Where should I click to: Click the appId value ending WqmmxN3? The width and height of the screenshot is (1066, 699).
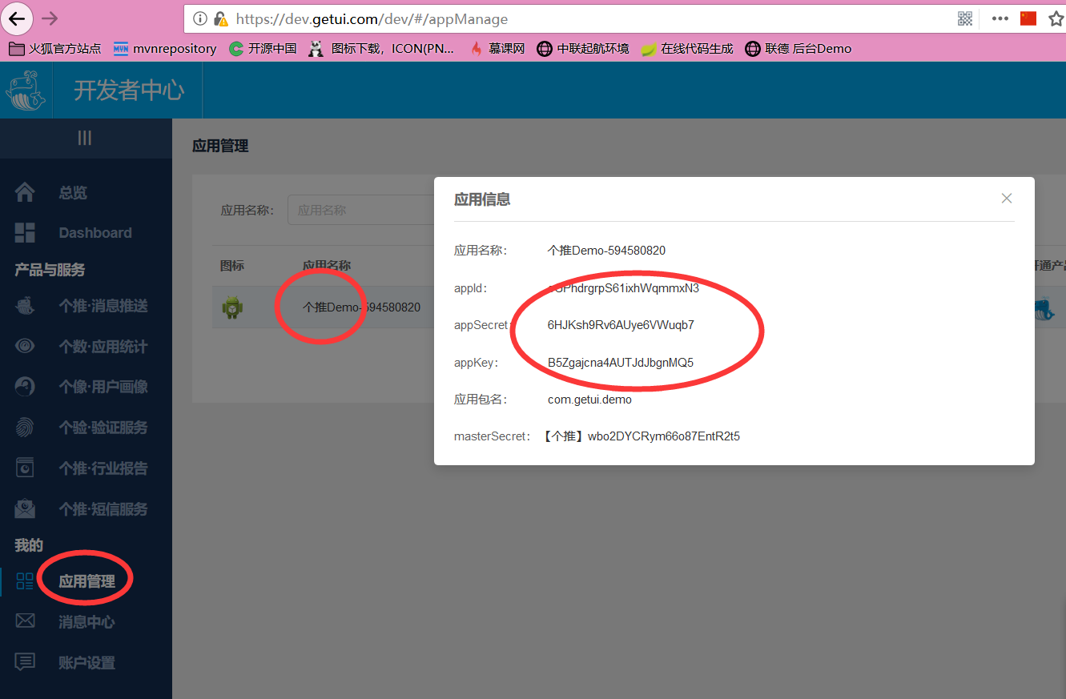[x=623, y=288]
